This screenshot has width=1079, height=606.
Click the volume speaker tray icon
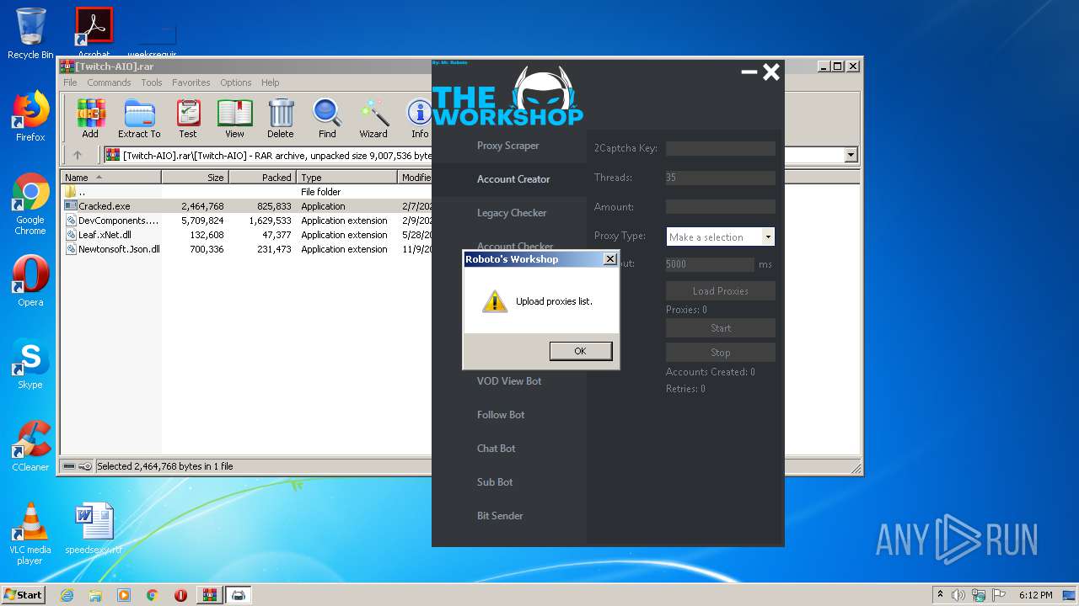(x=958, y=595)
